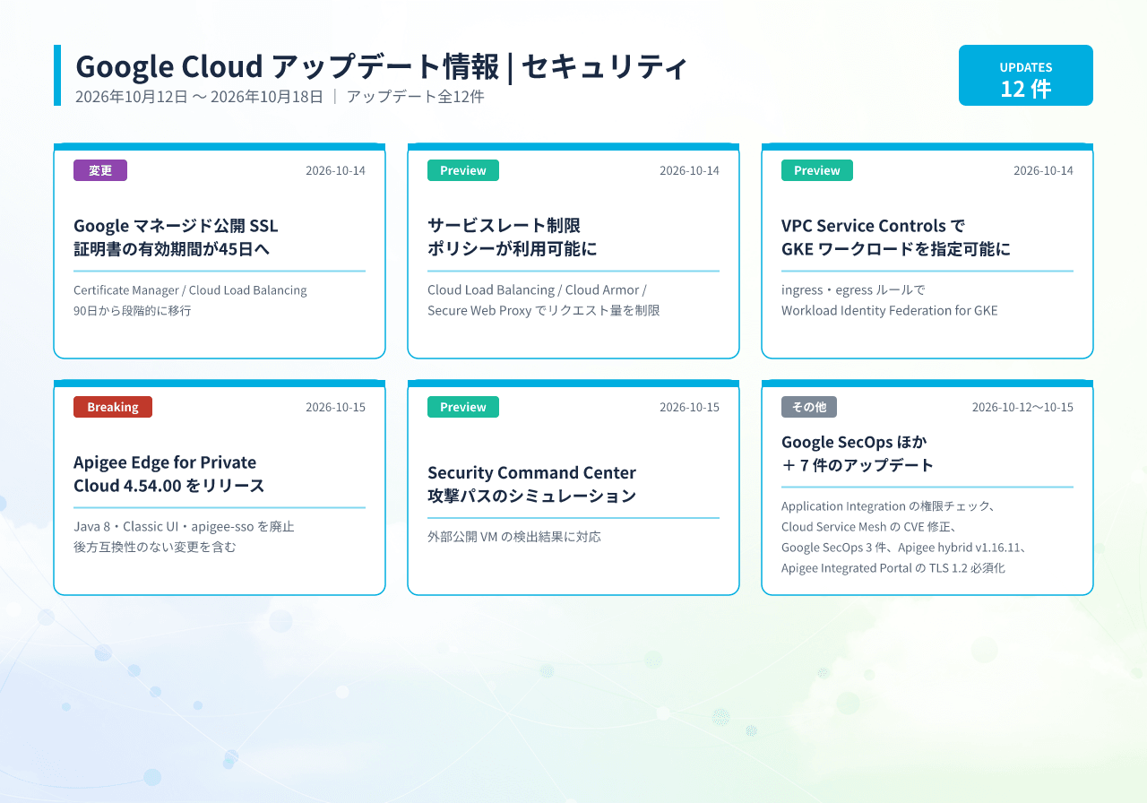Screen dimensions: 1147x803
Task: Click the text Secure Web Proxy でリクエスト量を制限
Action: click(x=544, y=311)
